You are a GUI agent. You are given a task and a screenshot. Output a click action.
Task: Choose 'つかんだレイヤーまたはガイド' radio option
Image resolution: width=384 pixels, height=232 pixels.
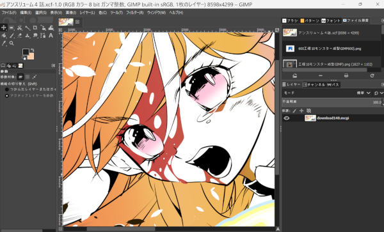coord(30,89)
